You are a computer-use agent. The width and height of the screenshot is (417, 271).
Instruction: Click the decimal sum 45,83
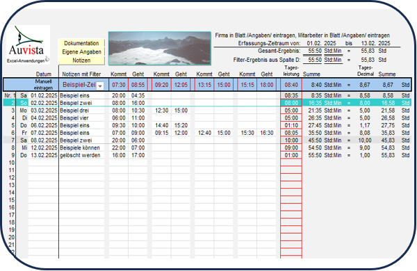click(x=388, y=140)
